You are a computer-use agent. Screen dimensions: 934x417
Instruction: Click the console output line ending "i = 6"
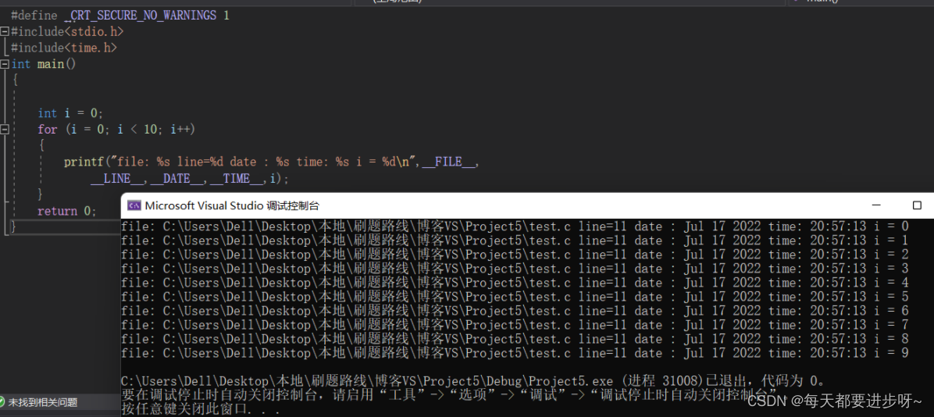[x=515, y=311]
